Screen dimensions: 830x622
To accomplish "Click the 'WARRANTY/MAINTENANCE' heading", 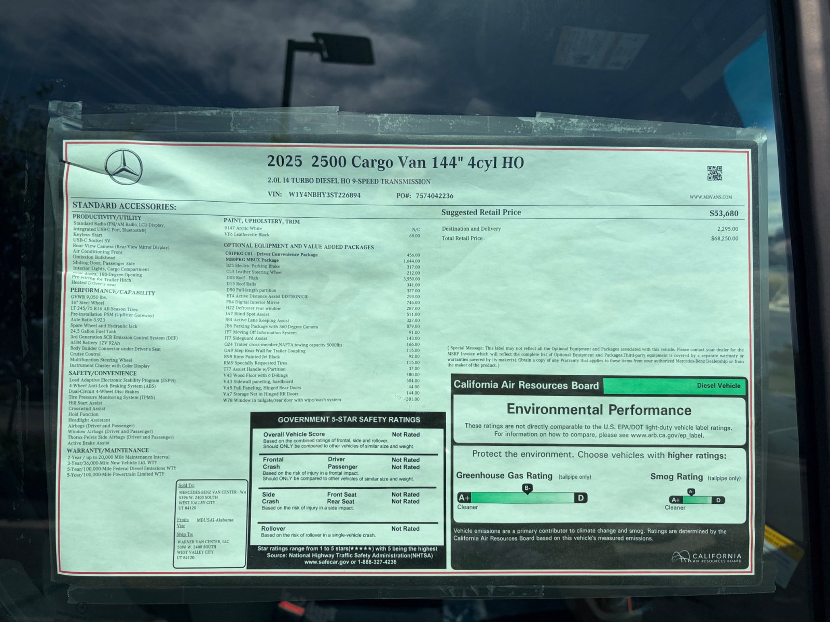I will [x=107, y=450].
